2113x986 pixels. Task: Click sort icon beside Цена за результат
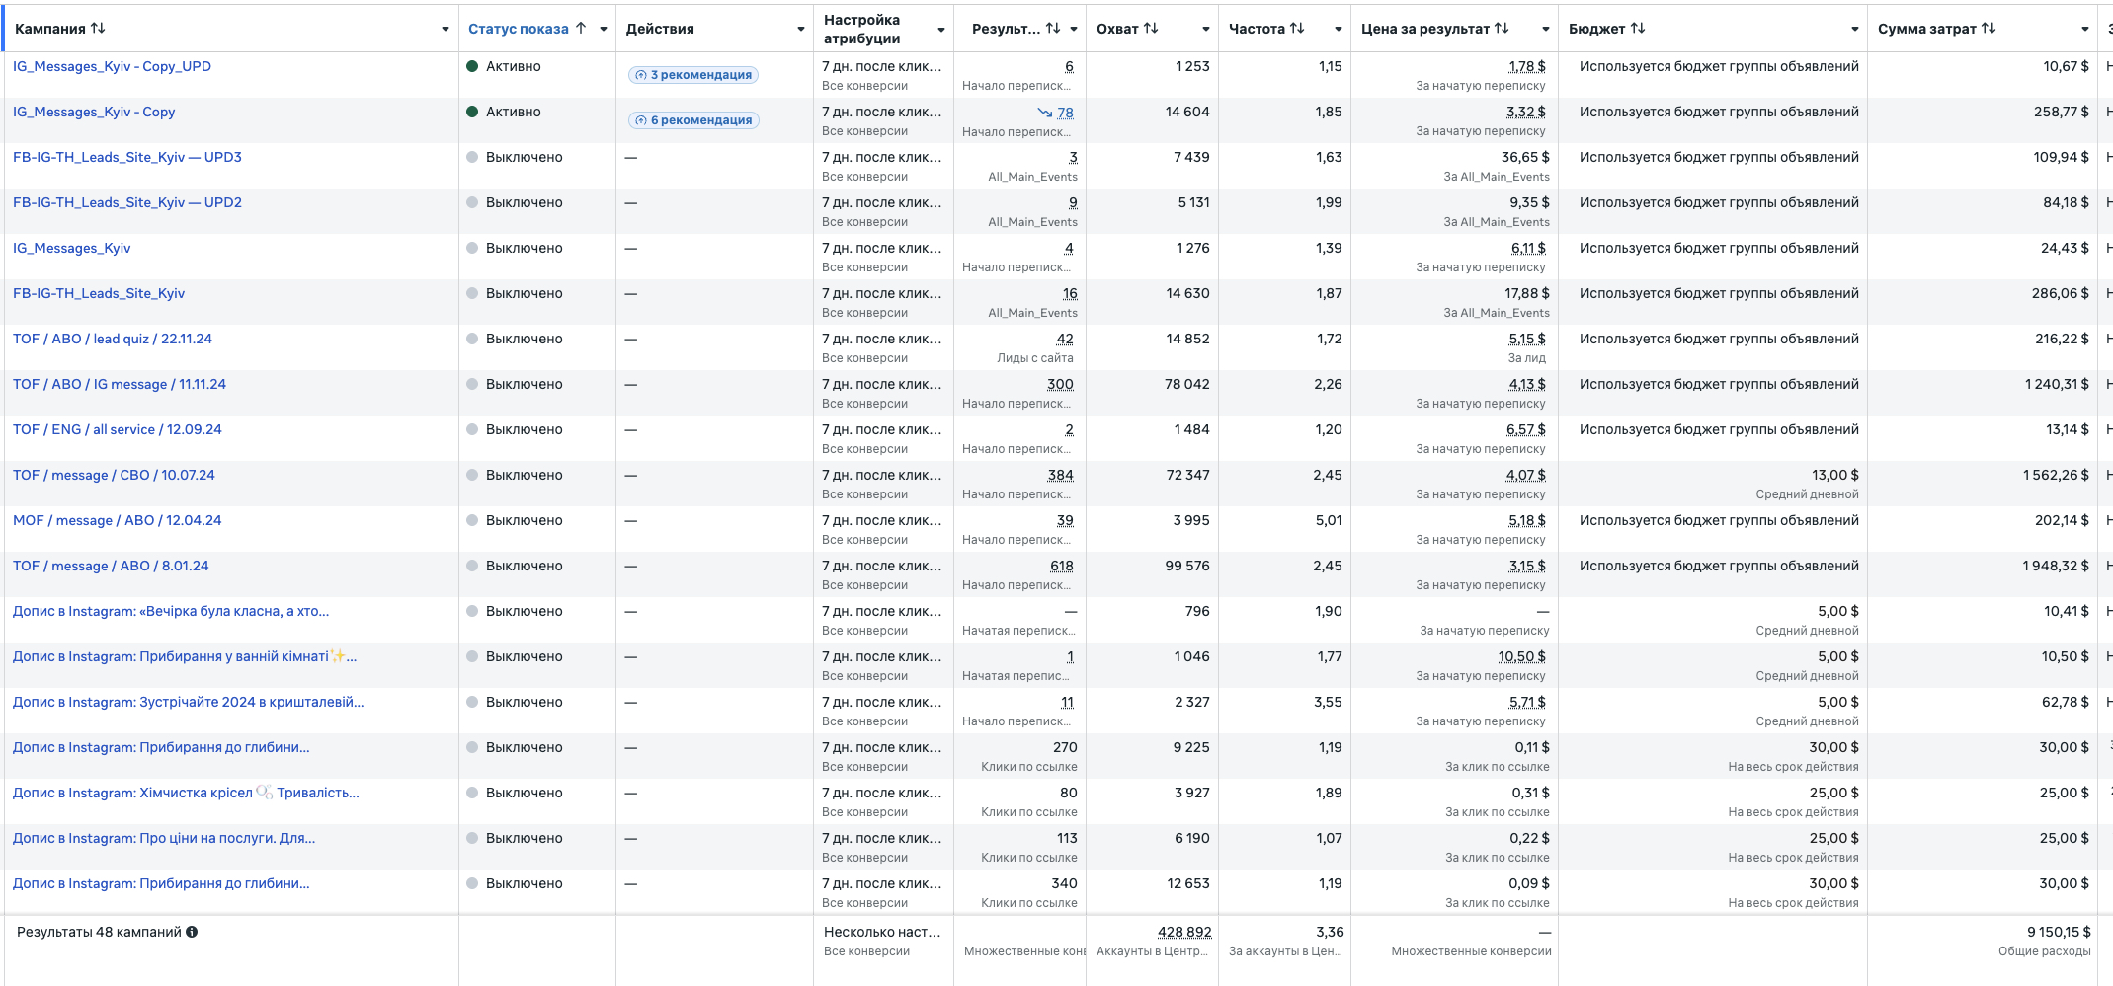coord(1502,29)
